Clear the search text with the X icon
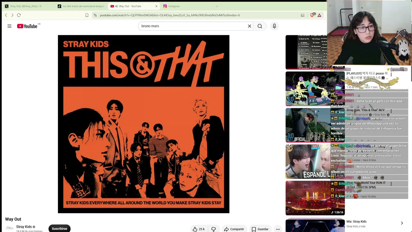The height and width of the screenshot is (232, 412). coord(249,26)
